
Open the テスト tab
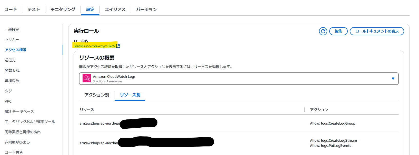coord(33,9)
